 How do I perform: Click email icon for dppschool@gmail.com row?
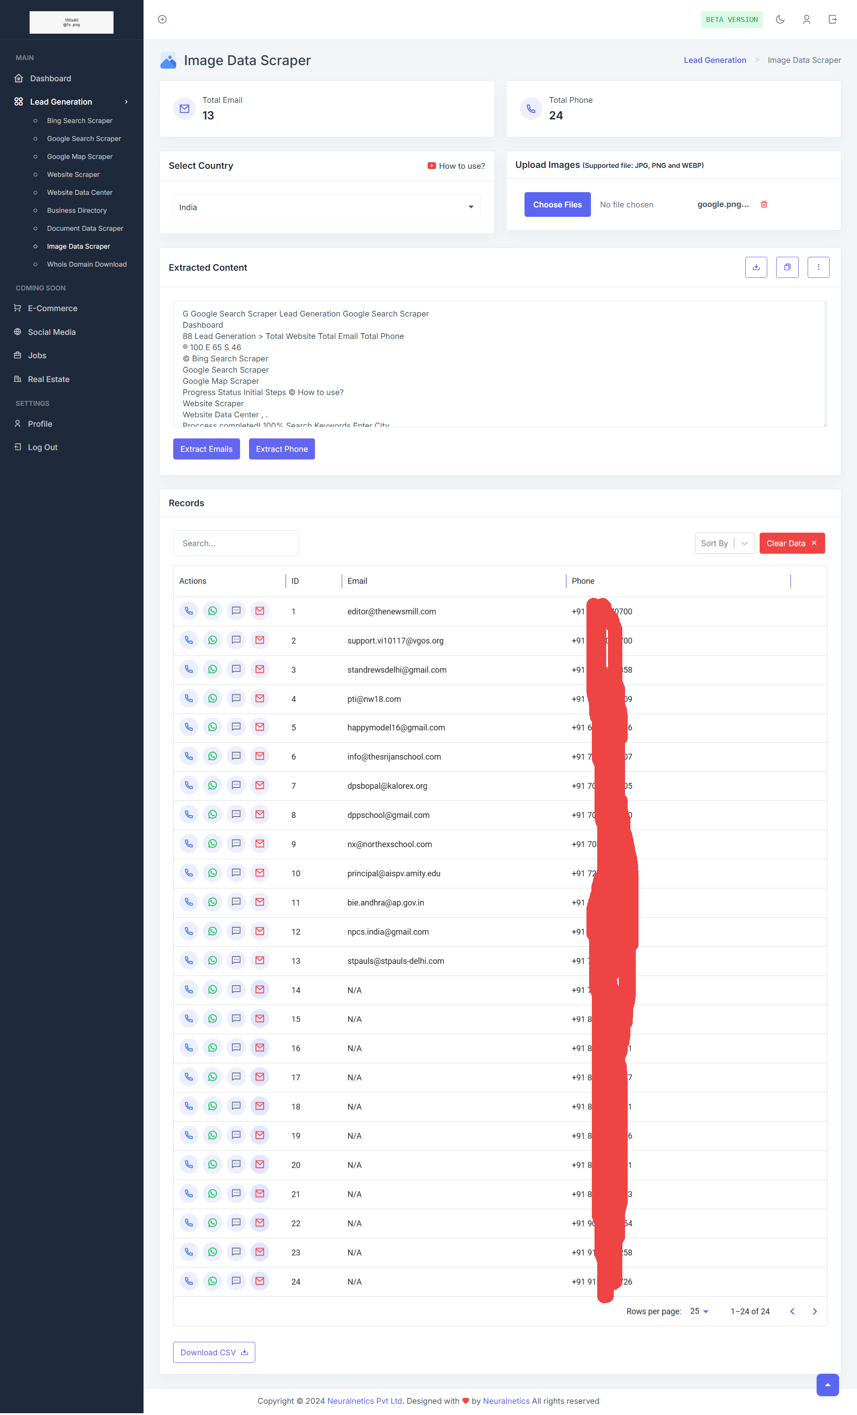(260, 815)
